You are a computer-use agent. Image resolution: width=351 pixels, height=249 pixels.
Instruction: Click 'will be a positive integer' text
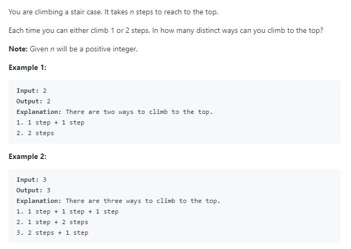pos(97,49)
